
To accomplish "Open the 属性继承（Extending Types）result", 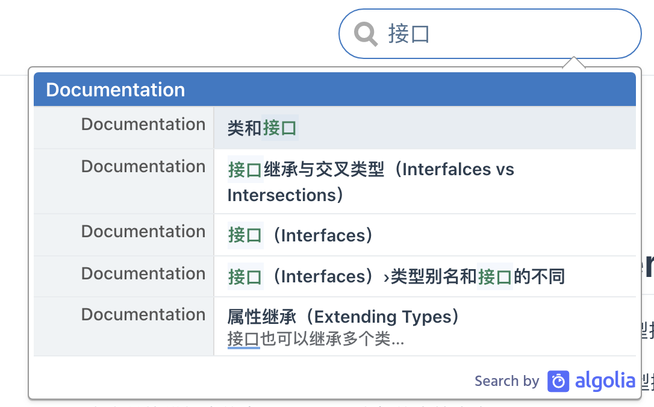I will 343,317.
